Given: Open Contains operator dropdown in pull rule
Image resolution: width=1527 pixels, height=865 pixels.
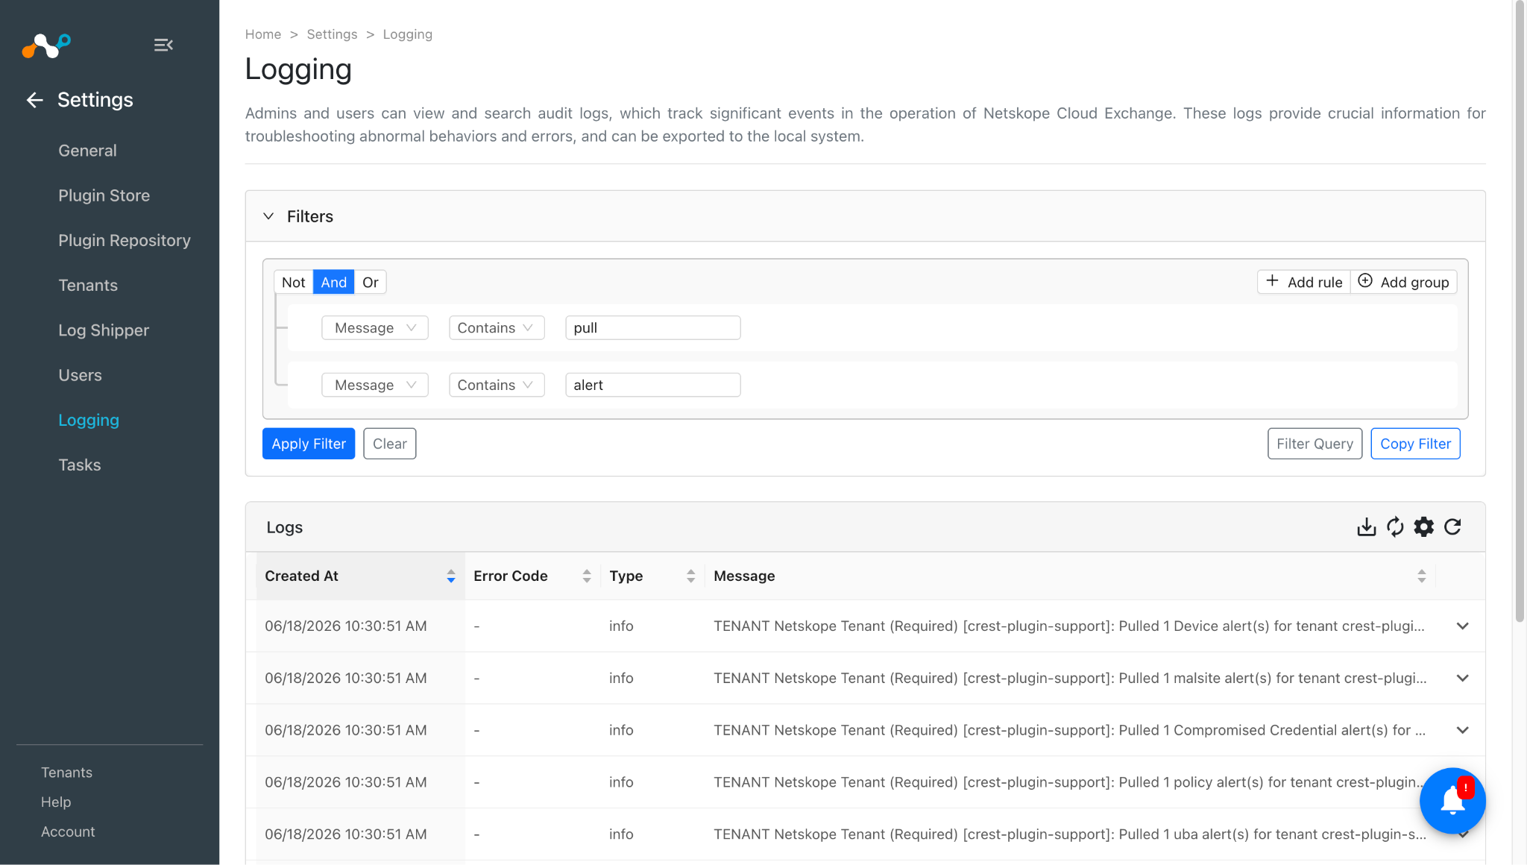Looking at the screenshot, I should click(497, 328).
